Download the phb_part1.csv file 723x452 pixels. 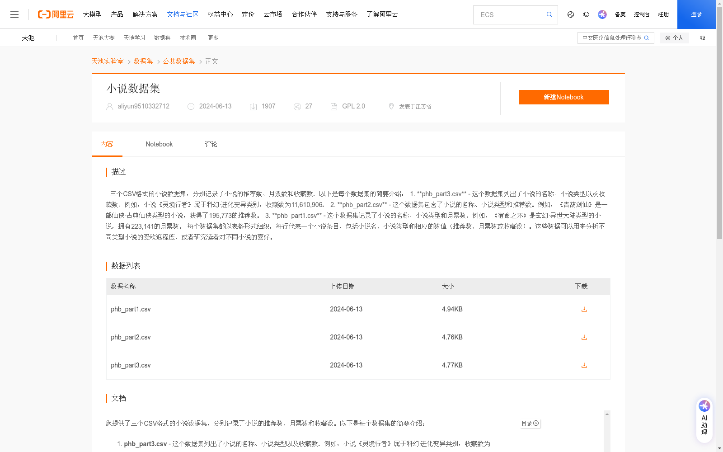[584, 309]
